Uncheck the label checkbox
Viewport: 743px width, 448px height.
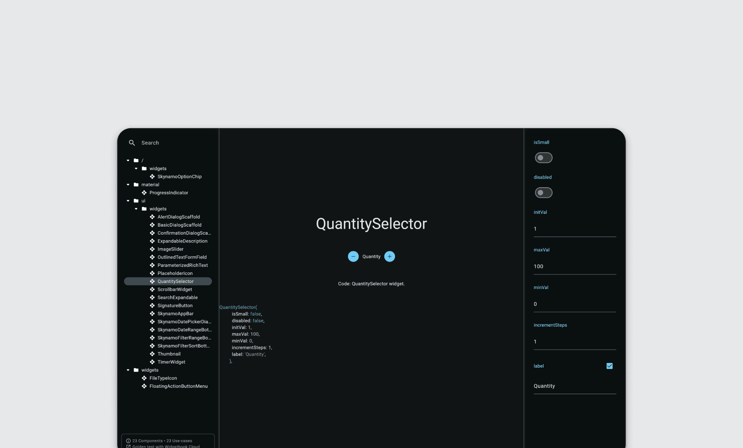pyautogui.click(x=609, y=366)
